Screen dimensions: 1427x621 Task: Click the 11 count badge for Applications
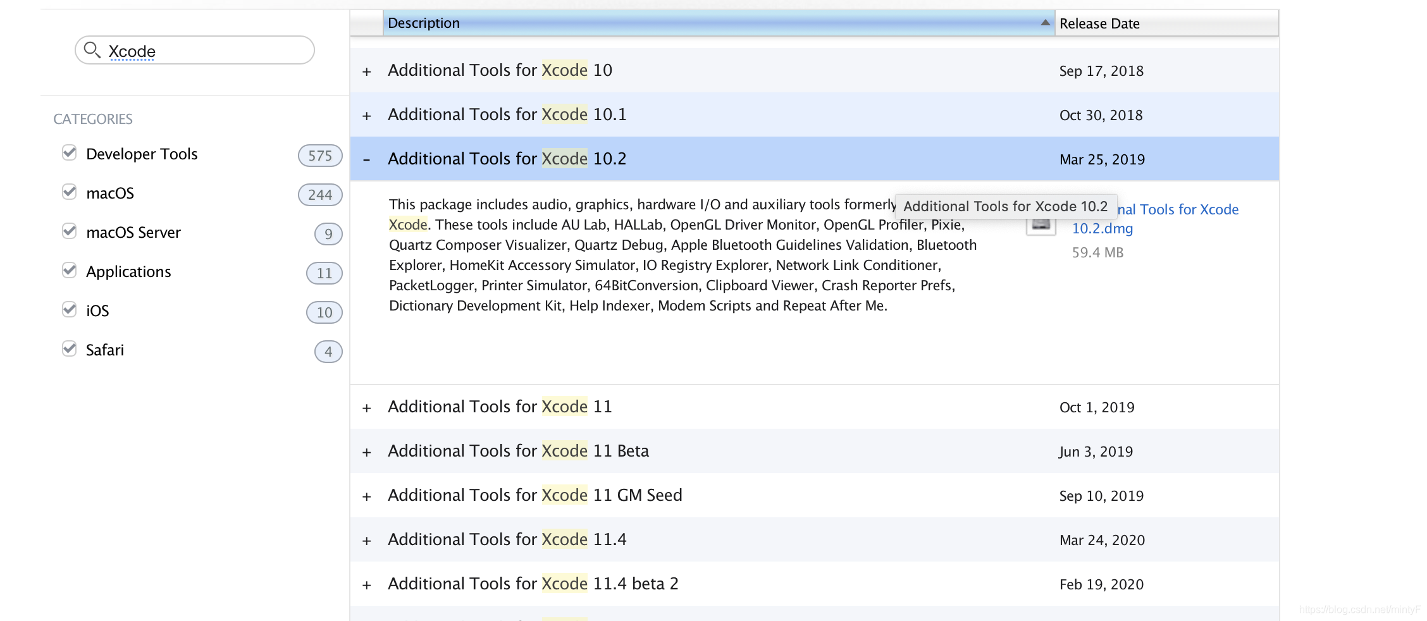pyautogui.click(x=324, y=273)
